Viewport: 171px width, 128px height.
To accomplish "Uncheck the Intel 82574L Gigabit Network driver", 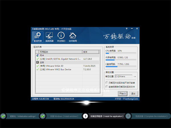I will (x=37, y=59).
